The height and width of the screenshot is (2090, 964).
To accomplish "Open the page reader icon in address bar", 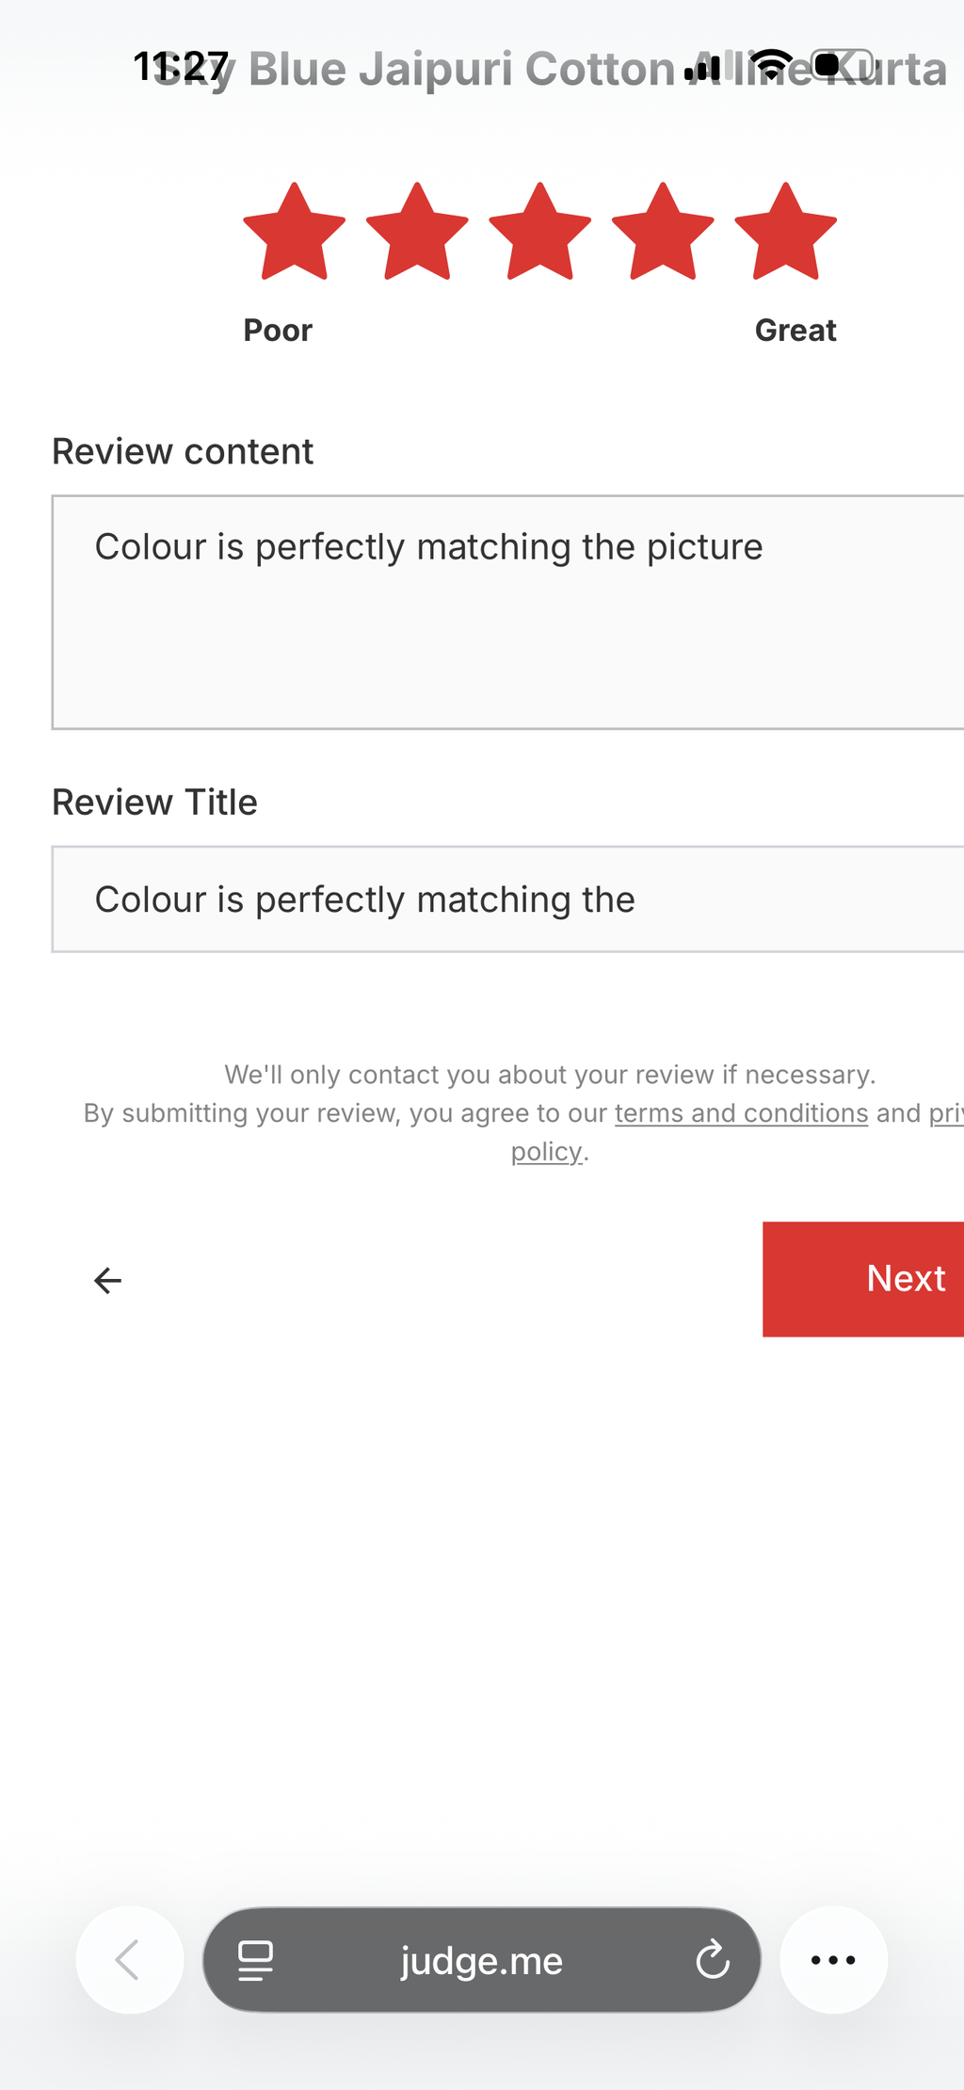I will click(x=255, y=1961).
